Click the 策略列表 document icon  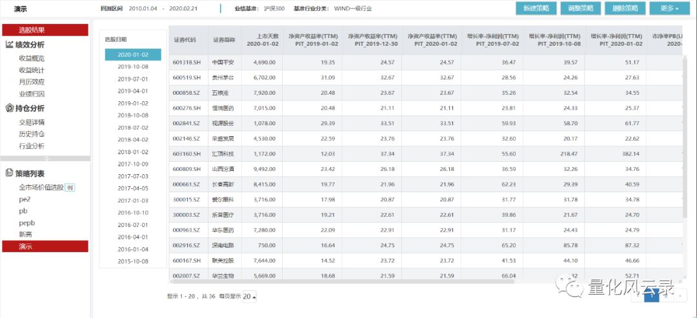point(10,174)
